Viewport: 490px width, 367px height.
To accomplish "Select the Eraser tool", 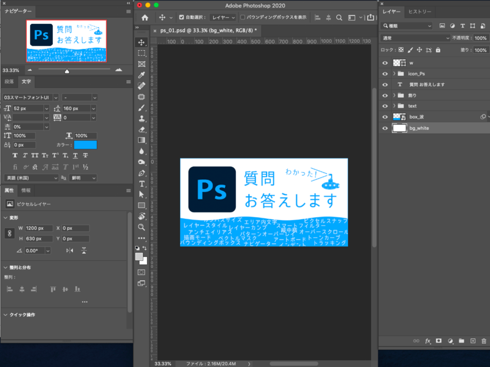I will 141,129.
